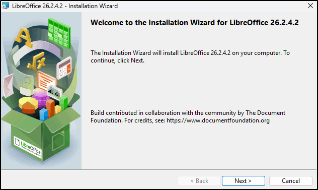Click the green spreadsheet grid icon
The height and width of the screenshot is (190, 318).
click(59, 33)
